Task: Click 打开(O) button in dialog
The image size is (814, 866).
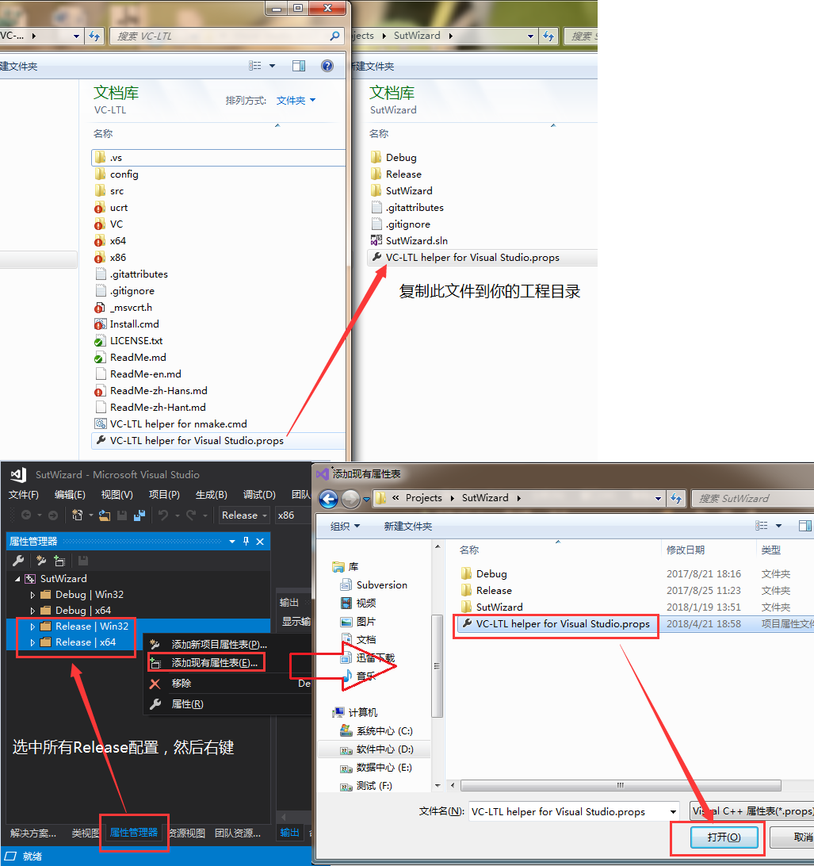Action: point(724,837)
